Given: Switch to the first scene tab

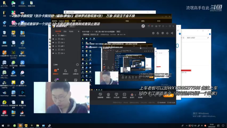Looking at the screenshot, I should [x=58, y=31].
